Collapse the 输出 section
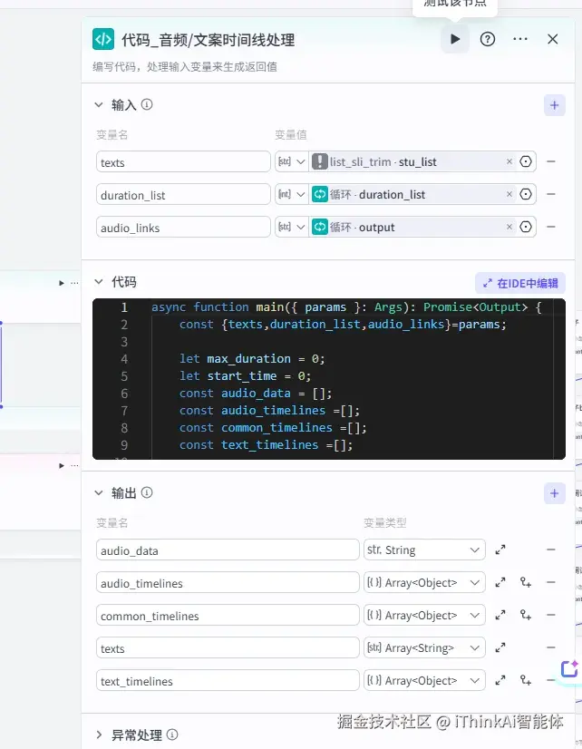 click(99, 492)
